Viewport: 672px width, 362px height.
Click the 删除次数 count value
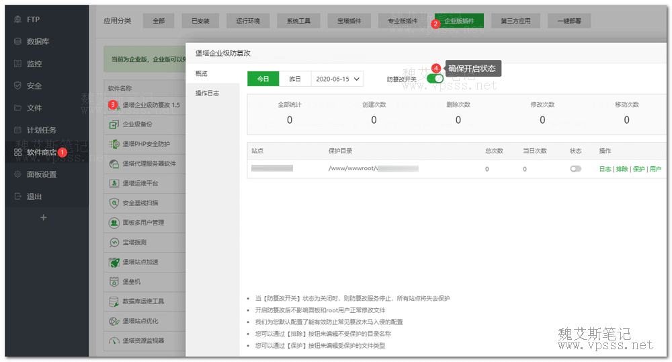click(458, 120)
